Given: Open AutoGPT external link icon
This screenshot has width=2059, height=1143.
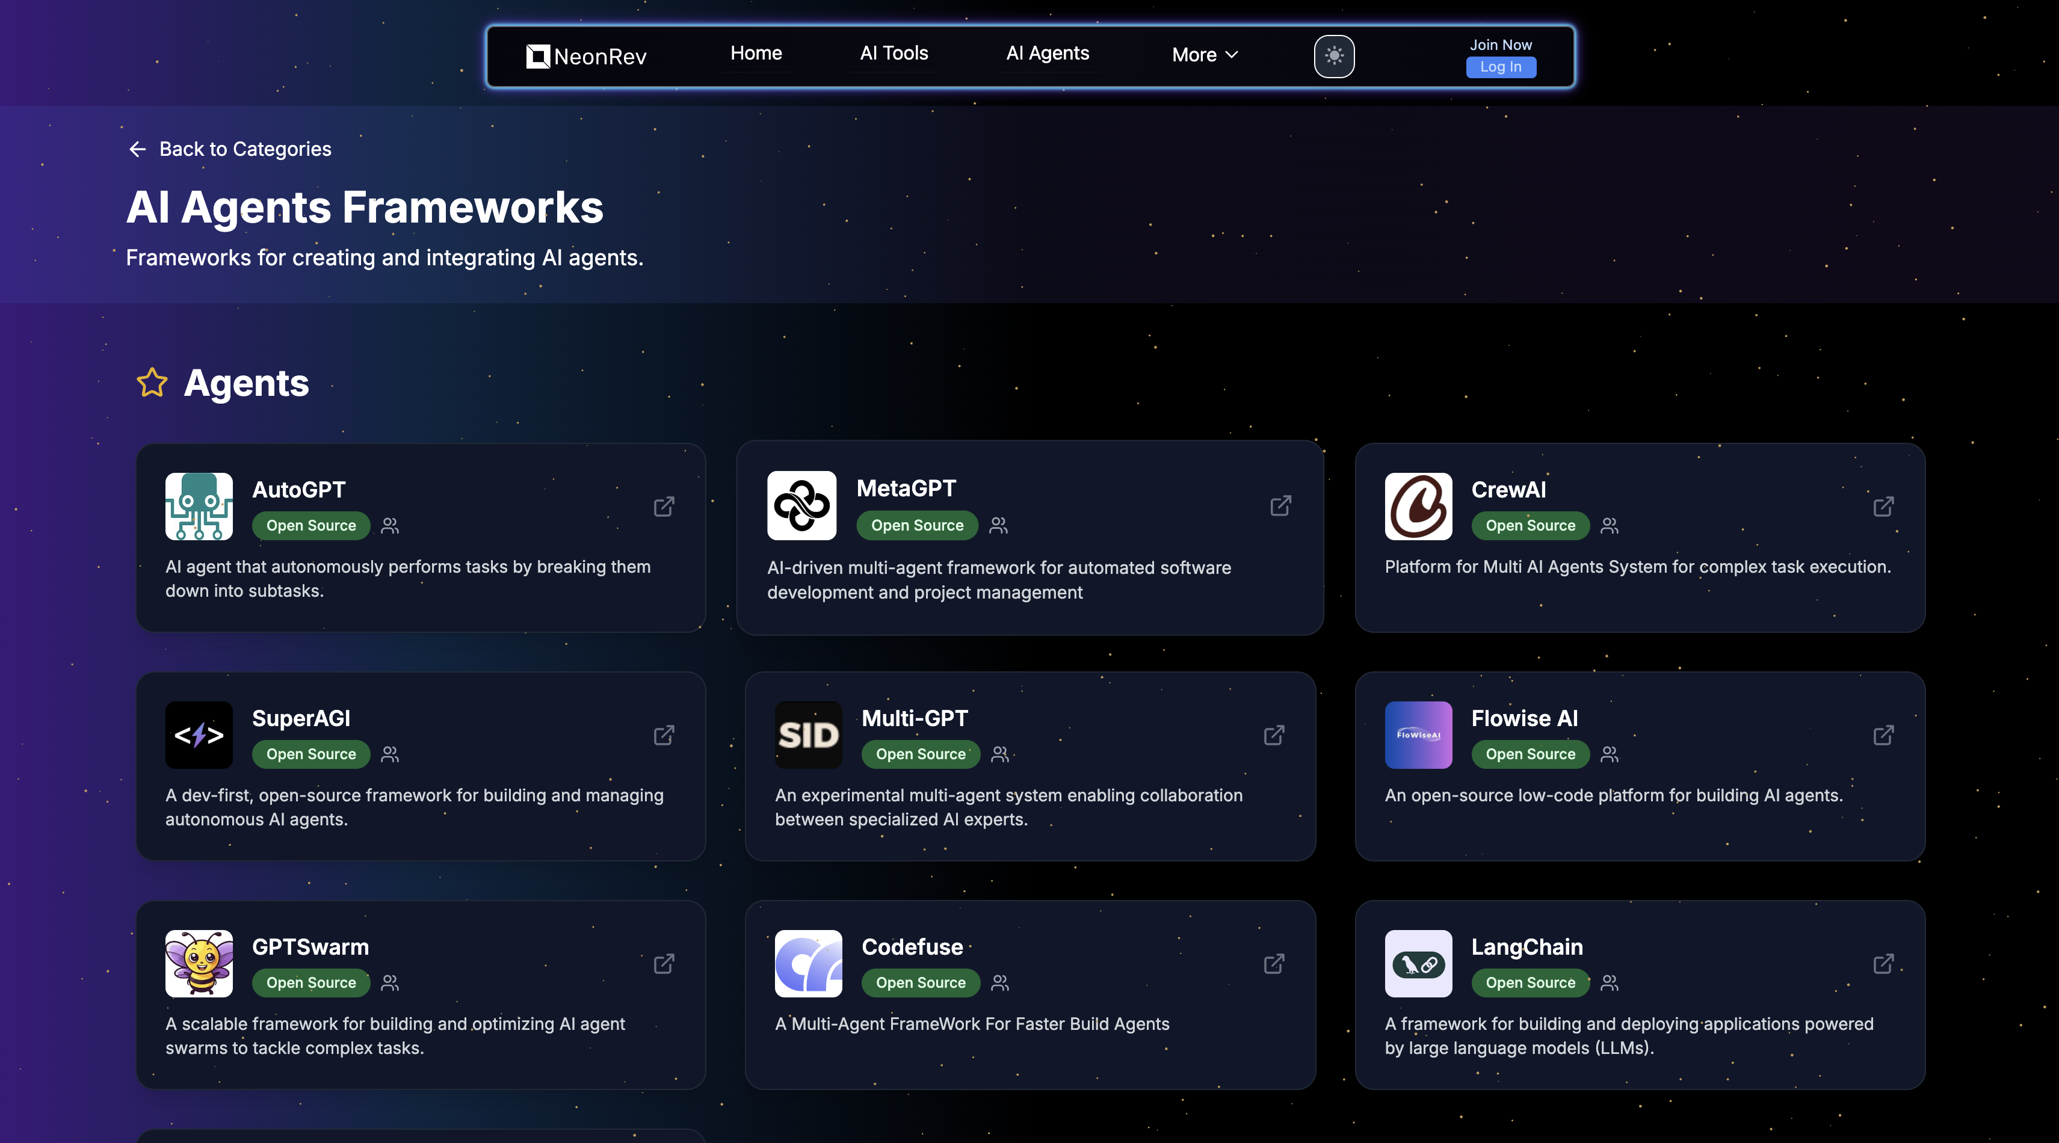Looking at the screenshot, I should point(664,507).
